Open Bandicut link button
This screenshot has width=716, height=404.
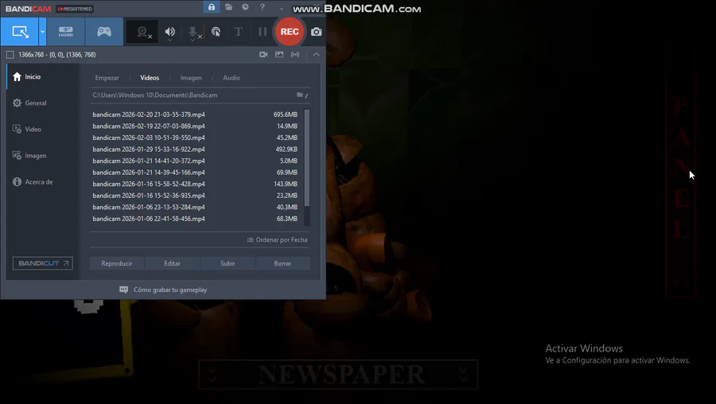click(42, 263)
